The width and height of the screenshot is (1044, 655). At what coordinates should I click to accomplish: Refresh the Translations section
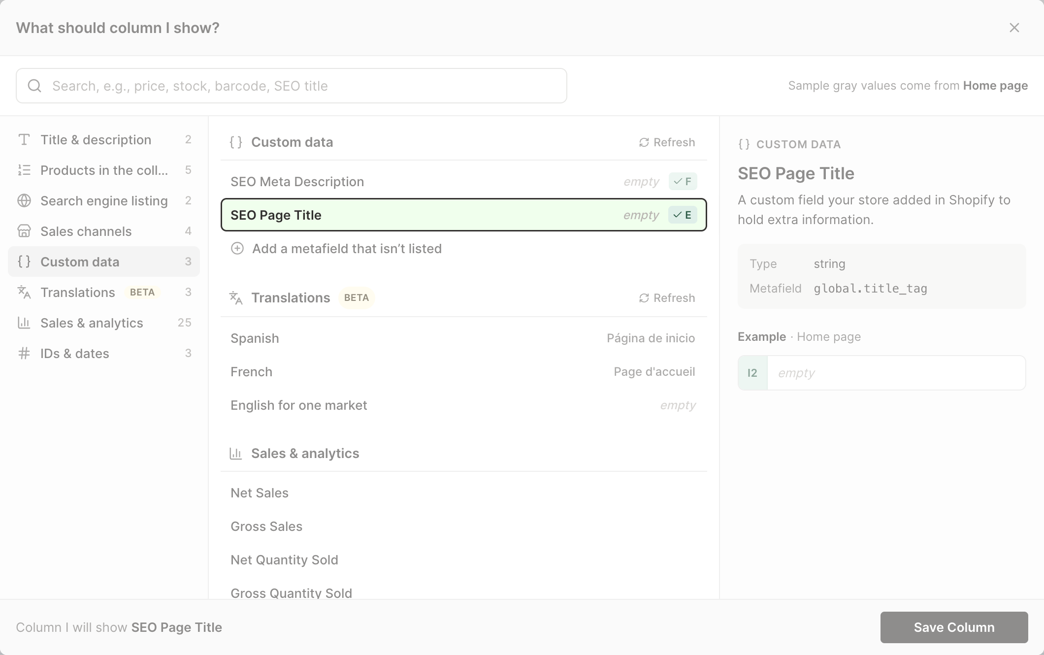667,298
